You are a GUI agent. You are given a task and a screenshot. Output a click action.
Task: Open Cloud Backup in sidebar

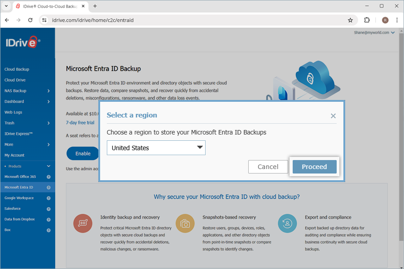[x=17, y=69]
